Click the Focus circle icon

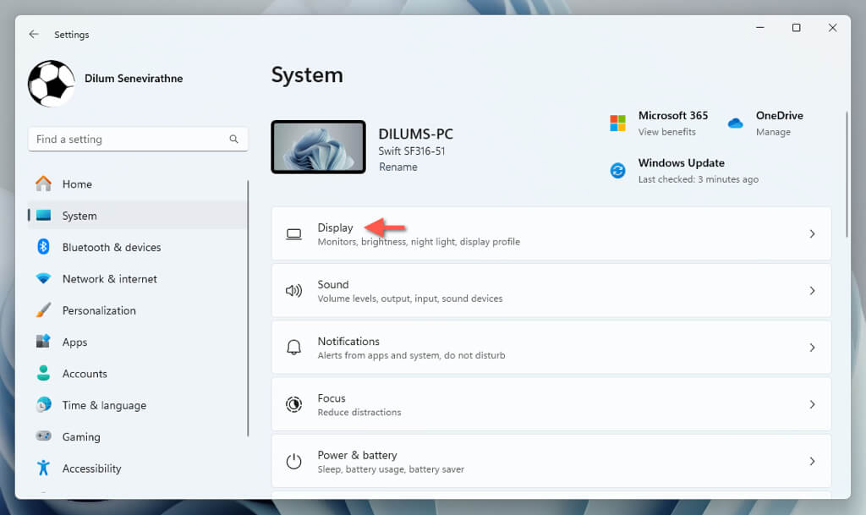click(x=293, y=404)
